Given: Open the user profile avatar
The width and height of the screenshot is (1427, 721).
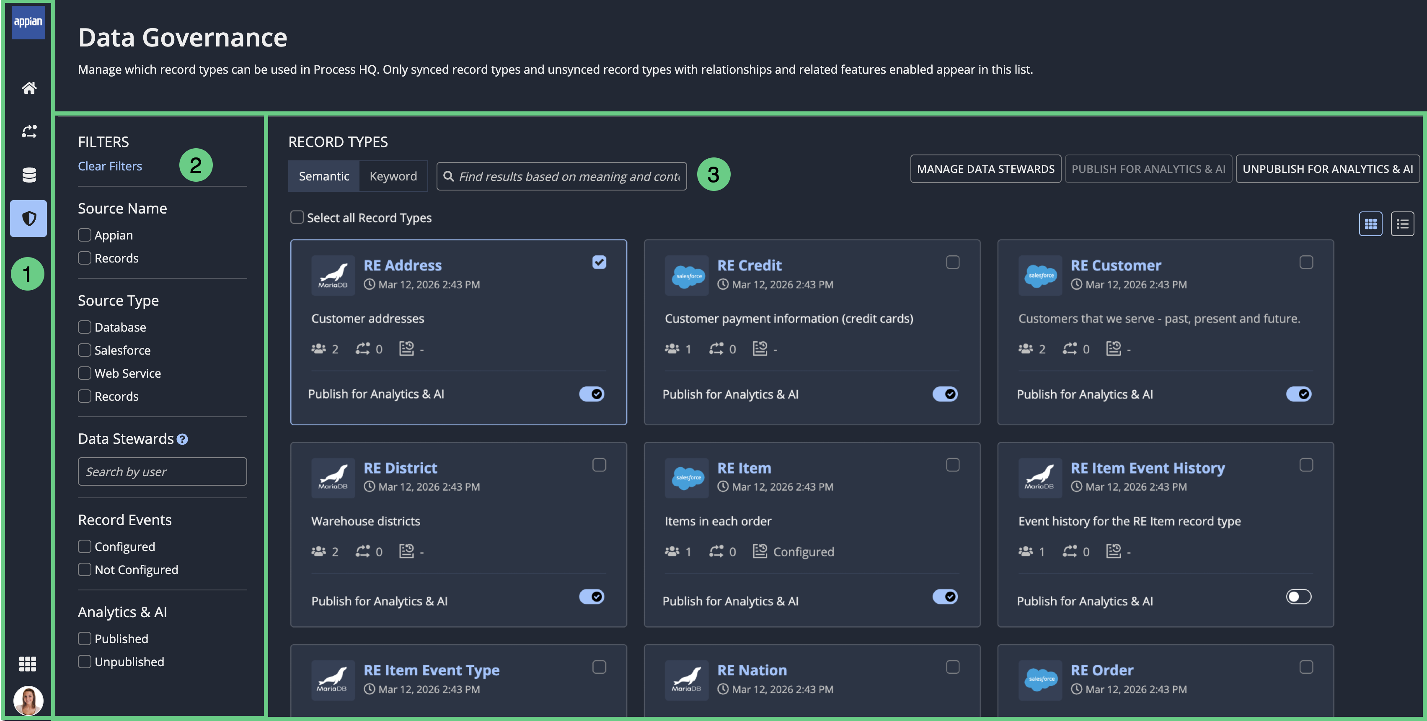Looking at the screenshot, I should click(x=28, y=700).
